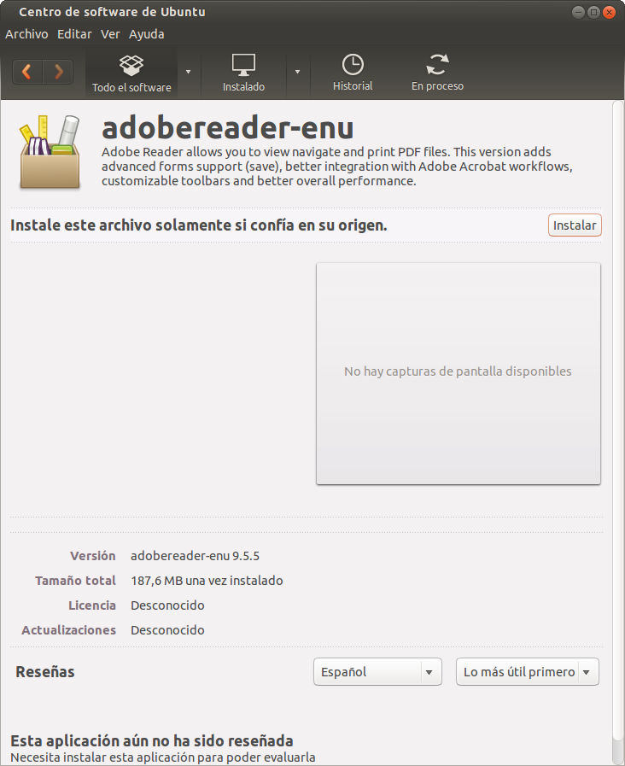Maximize the Centro de software window
Viewport: 625px width, 766px height.
click(593, 12)
